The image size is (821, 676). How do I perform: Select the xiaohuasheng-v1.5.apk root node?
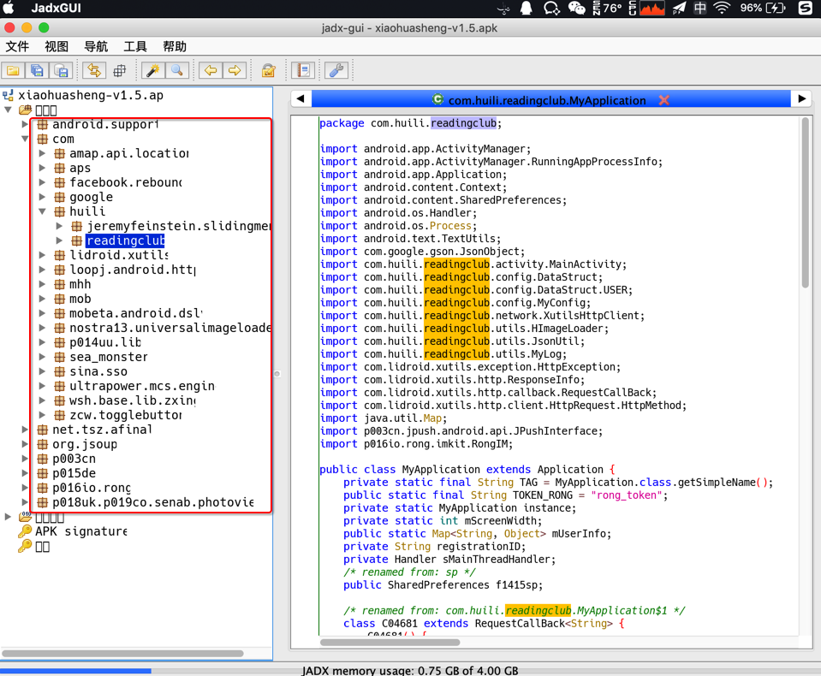click(x=91, y=95)
